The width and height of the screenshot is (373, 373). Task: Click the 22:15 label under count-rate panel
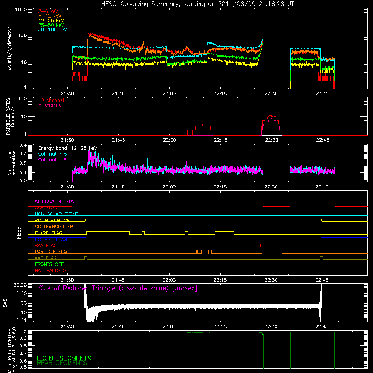pyautogui.click(x=220, y=94)
